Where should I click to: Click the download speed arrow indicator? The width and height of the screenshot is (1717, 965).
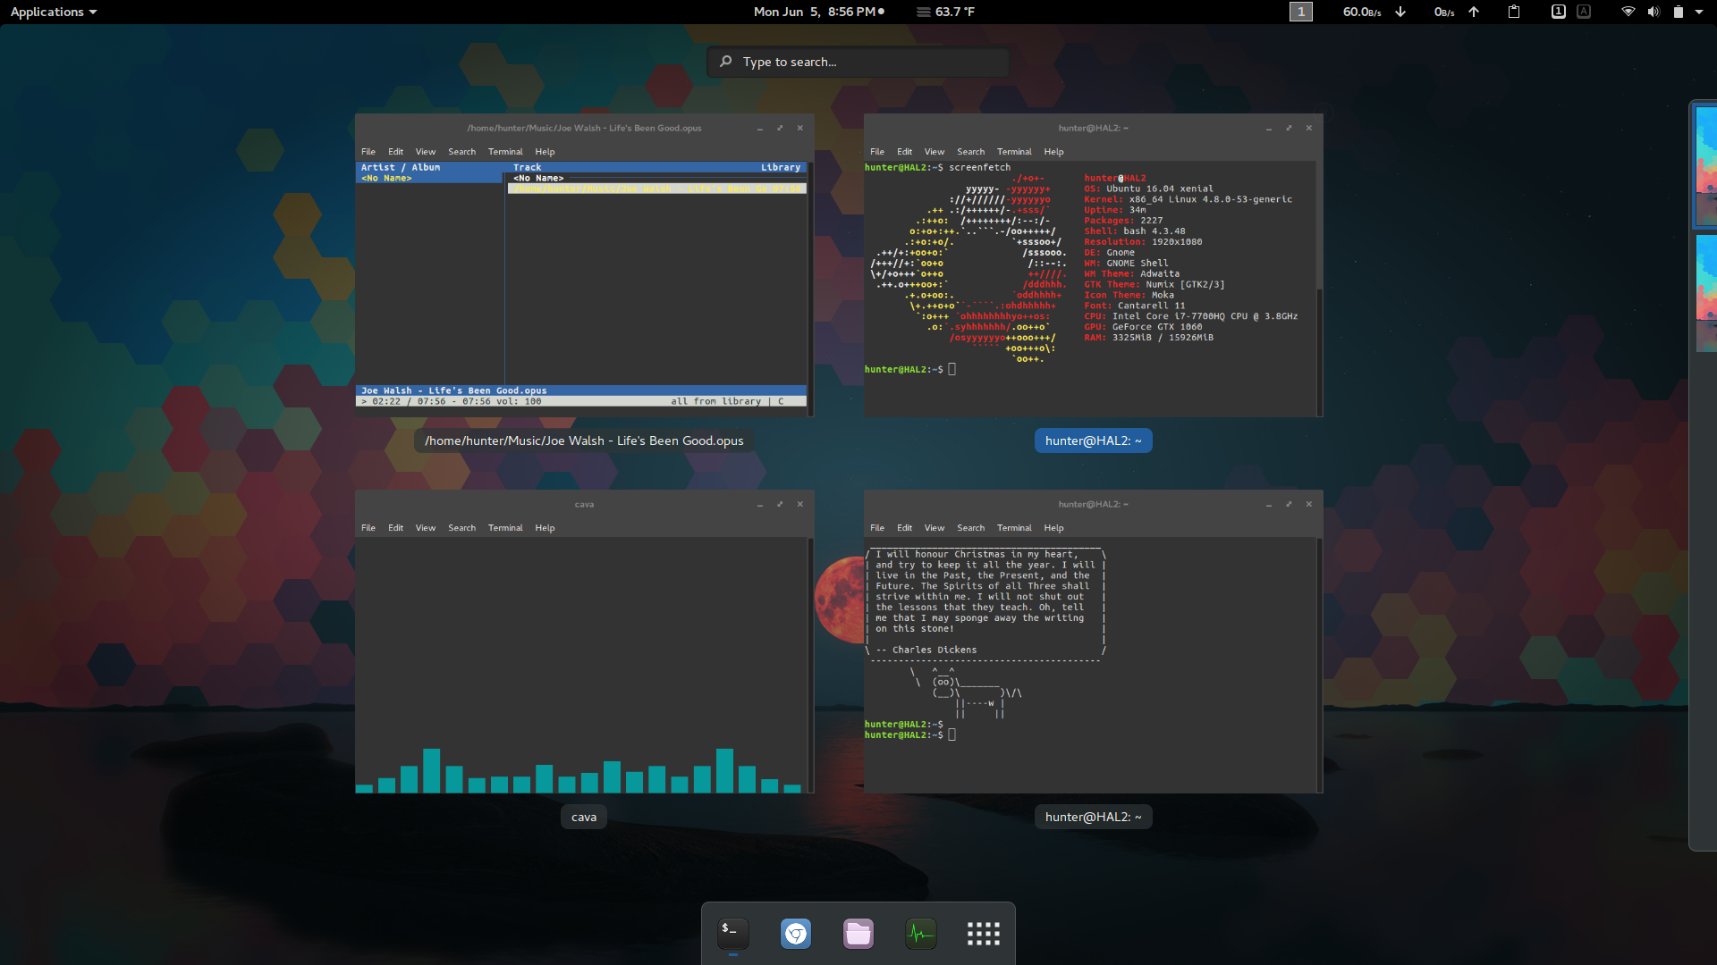click(x=1400, y=12)
